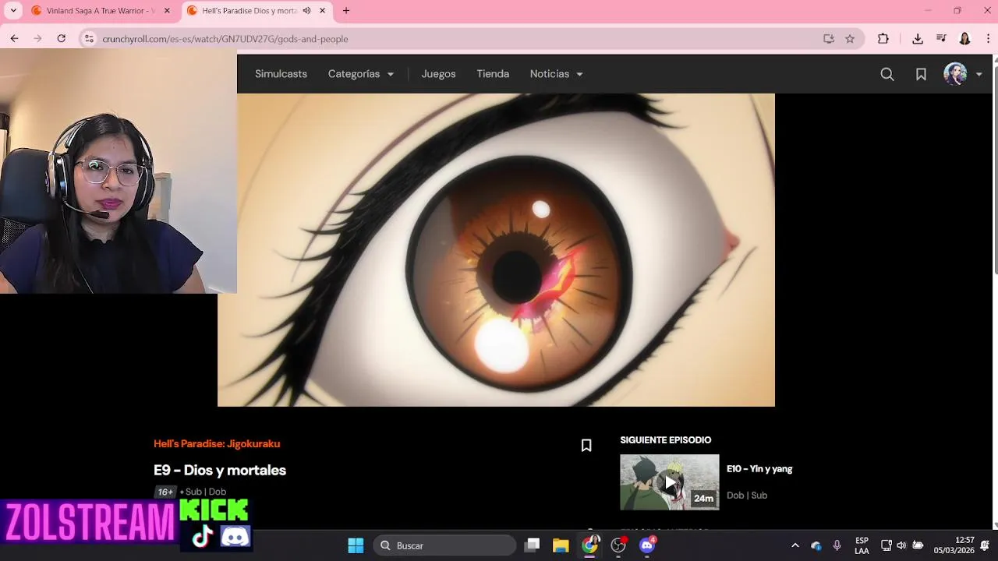
Task: Open the Juegos menu item
Action: 438,74
